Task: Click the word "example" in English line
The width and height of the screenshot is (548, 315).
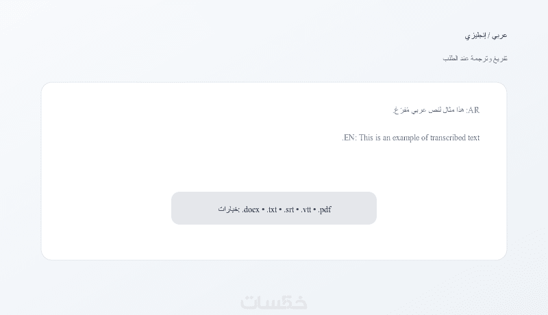Action: click(x=403, y=138)
